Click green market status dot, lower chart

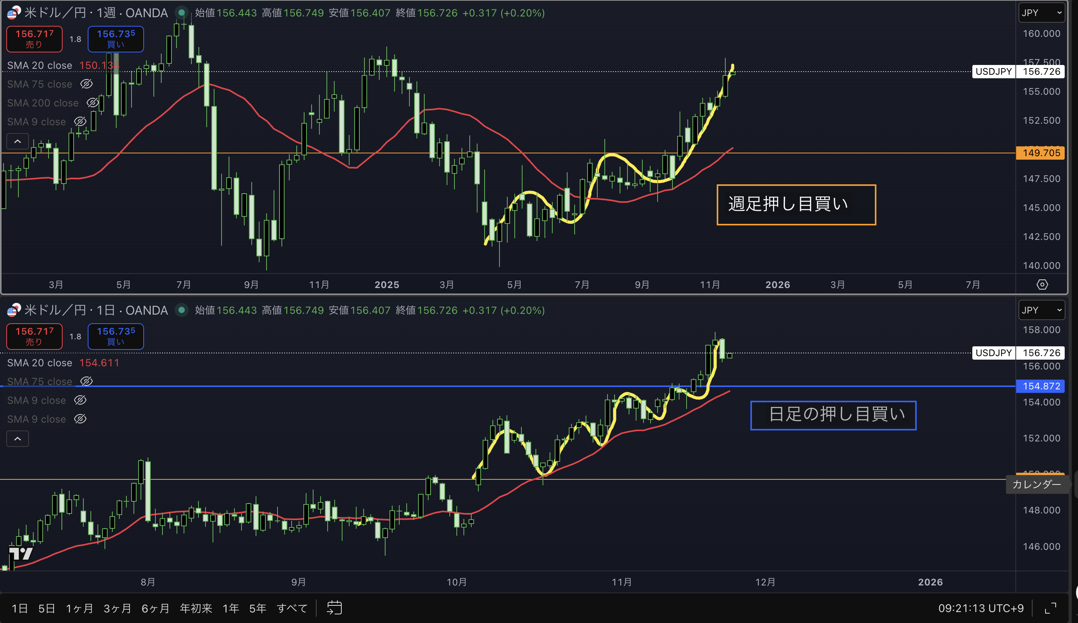[x=182, y=310]
